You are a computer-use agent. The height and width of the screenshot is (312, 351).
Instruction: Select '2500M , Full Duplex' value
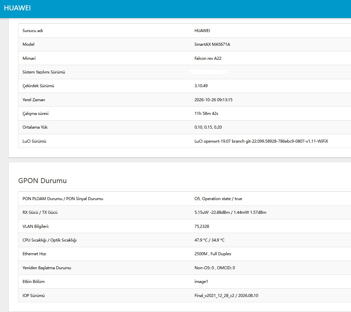pos(213,254)
